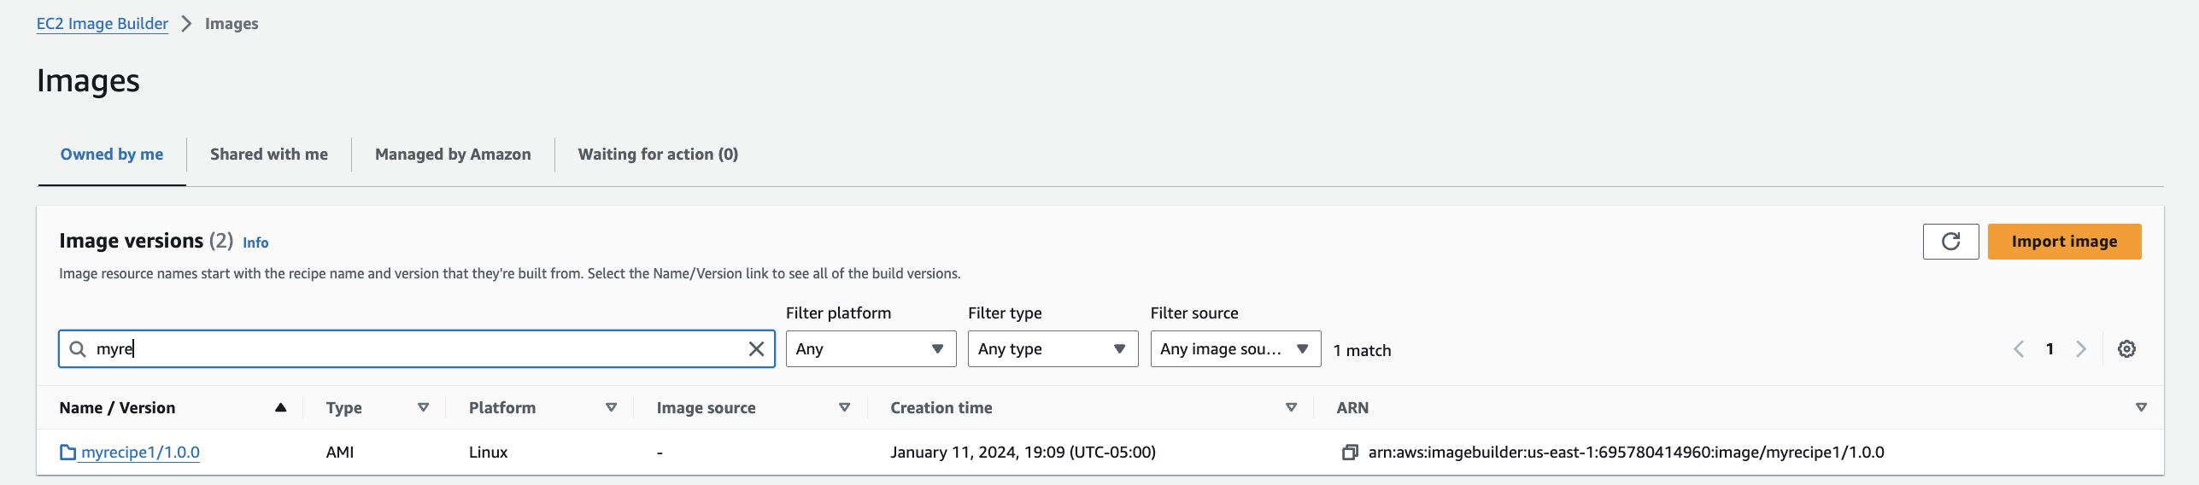Click the Type column sort arrow
2199x485 pixels.
coord(423,408)
